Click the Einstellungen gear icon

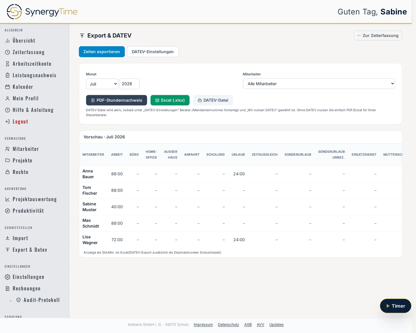(8, 277)
